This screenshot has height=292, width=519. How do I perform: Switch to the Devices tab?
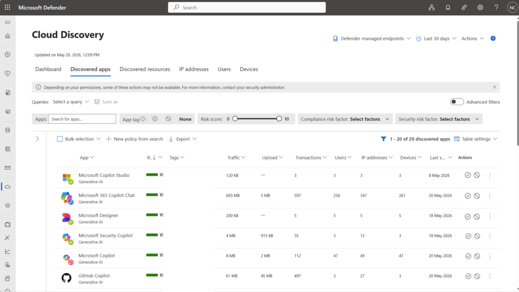pyautogui.click(x=249, y=69)
